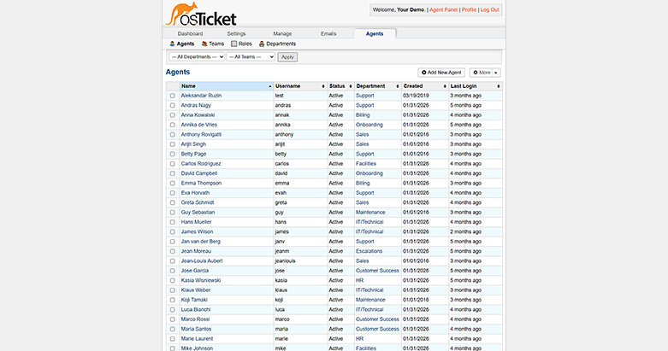Tick the checkbox for Aleksandar Ruzin
The image size is (668, 351).
click(172, 96)
